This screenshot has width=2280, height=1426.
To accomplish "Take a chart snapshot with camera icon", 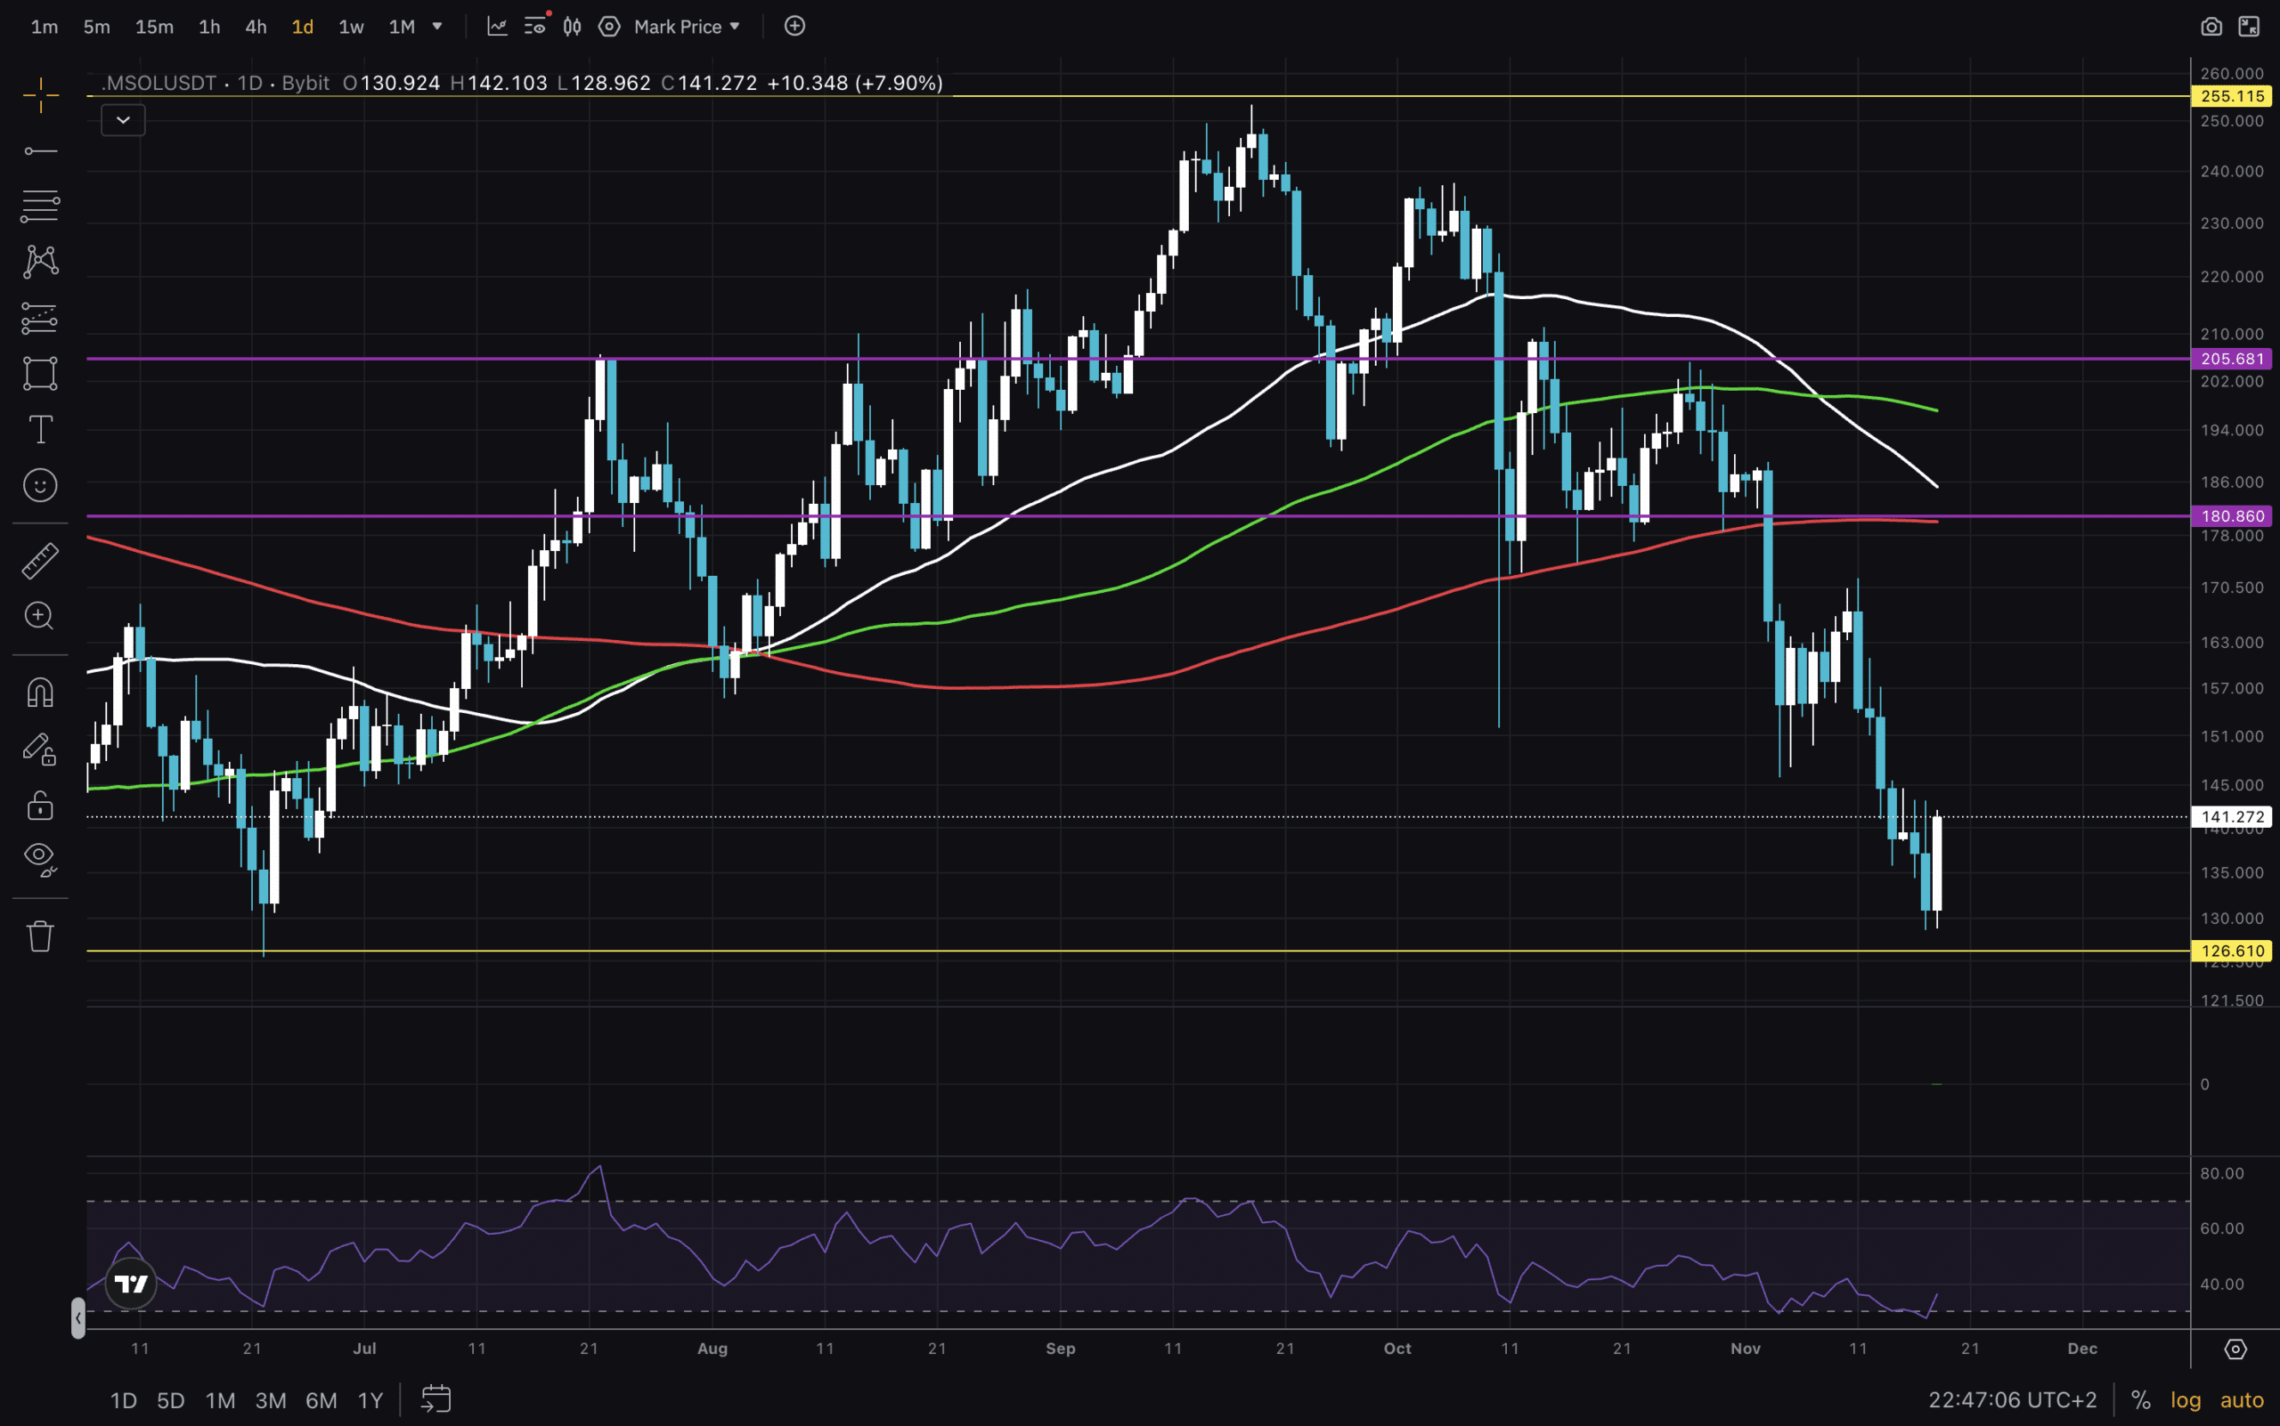I will pyautogui.click(x=2211, y=27).
